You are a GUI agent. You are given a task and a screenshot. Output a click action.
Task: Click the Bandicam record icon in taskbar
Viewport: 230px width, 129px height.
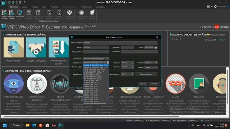point(54,125)
